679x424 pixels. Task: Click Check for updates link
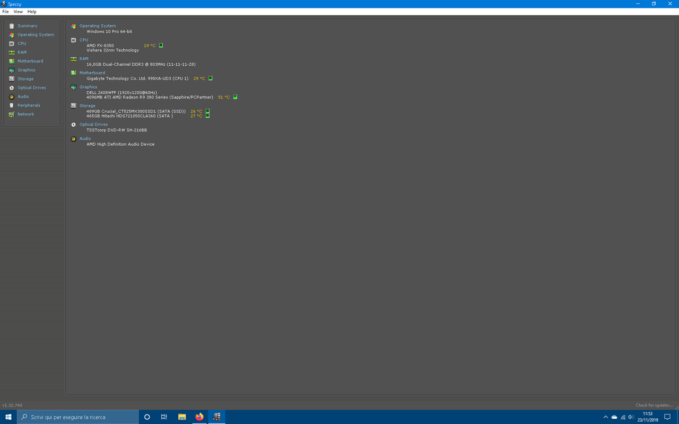(654, 405)
